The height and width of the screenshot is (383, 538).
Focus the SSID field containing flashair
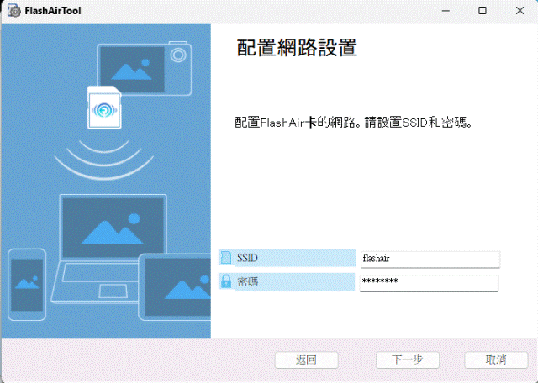430,259
